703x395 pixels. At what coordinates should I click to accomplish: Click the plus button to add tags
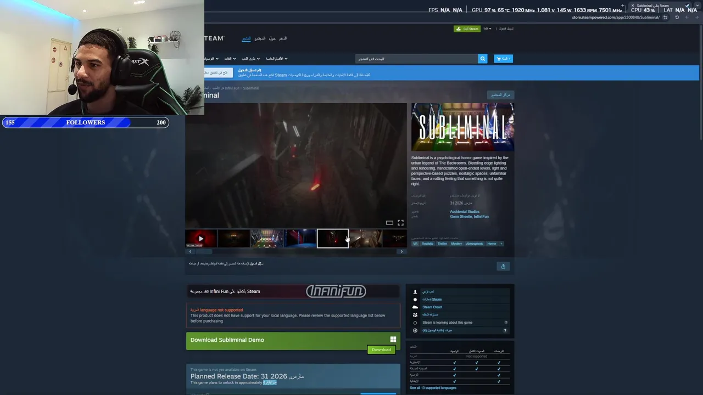(x=501, y=244)
